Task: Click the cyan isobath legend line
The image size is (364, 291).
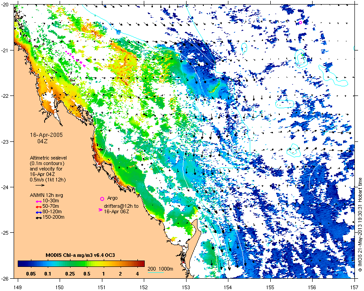Action: pyautogui.click(x=156, y=272)
